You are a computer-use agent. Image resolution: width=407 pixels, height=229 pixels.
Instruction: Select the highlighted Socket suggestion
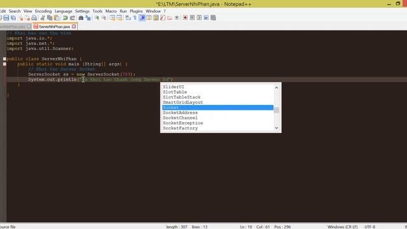click(x=217, y=108)
